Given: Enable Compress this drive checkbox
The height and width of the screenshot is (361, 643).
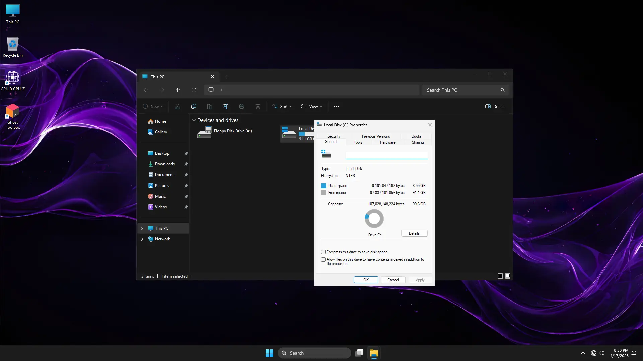Looking at the screenshot, I should [323, 252].
